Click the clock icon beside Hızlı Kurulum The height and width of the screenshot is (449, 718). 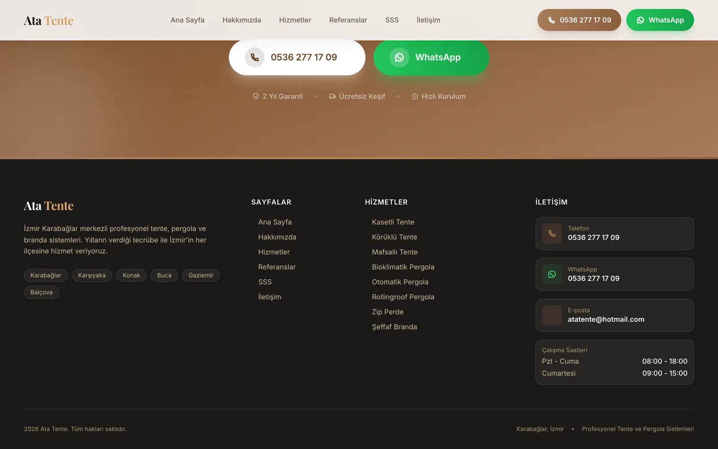415,97
